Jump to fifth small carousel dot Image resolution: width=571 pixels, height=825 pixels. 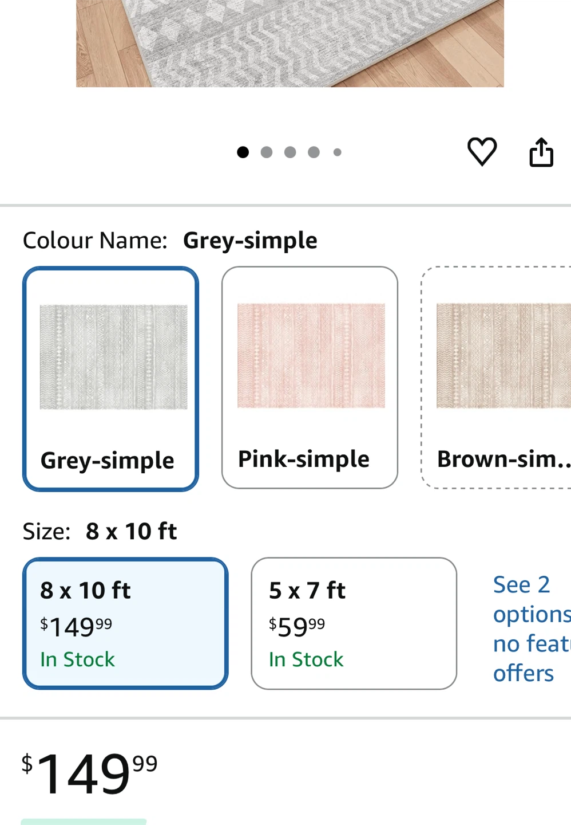(x=338, y=152)
